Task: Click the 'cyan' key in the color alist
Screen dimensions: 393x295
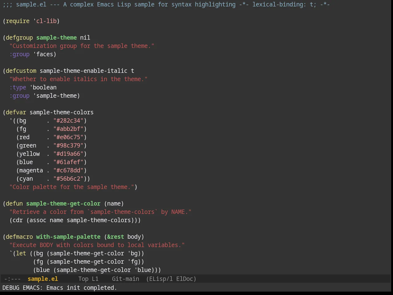Action: (x=26, y=179)
